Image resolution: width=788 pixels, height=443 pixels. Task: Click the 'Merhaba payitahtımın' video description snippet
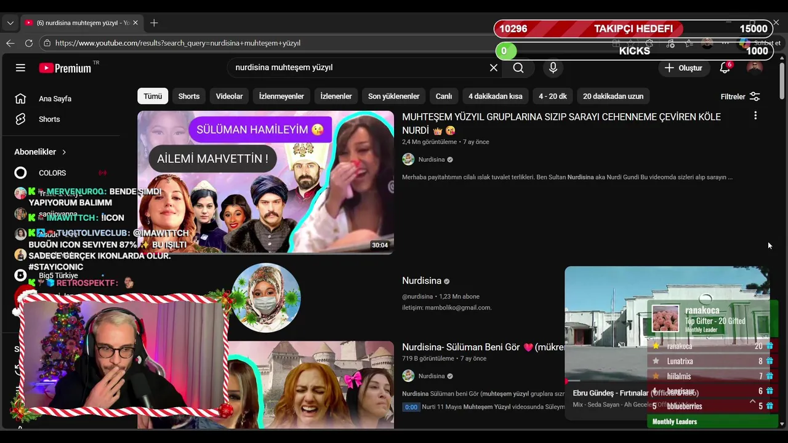coord(567,177)
